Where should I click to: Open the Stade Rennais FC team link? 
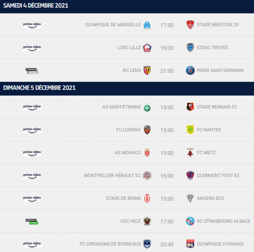tap(217, 107)
